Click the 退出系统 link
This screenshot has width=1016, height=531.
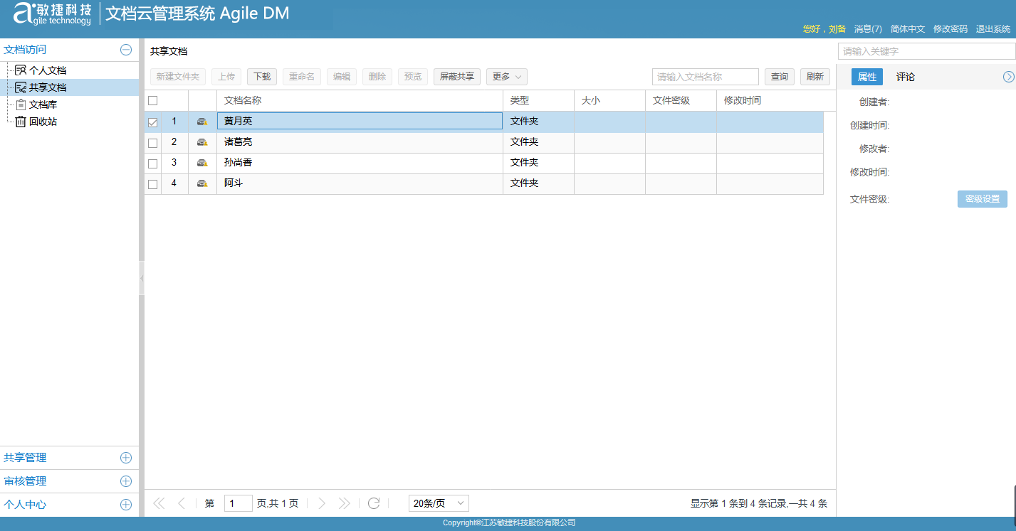coord(993,29)
